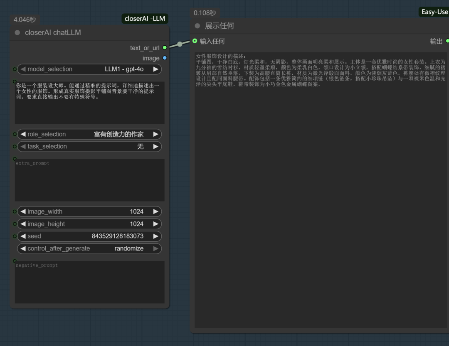This screenshot has height=346, width=449.
Task: Click the negative_prompt text area
Action: (x=90, y=282)
